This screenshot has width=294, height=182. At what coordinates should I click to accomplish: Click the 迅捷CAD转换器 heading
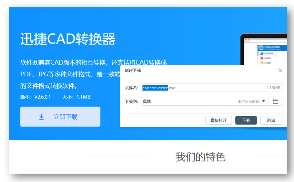[x=68, y=39]
